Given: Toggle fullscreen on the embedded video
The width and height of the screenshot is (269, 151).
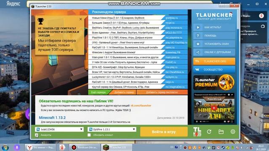Looking at the screenshot, I should 232,122.
